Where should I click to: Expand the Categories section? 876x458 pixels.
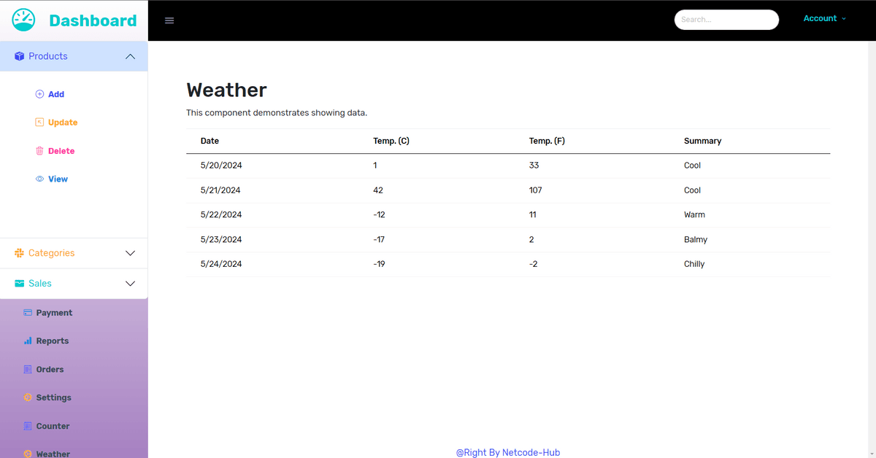(x=130, y=253)
